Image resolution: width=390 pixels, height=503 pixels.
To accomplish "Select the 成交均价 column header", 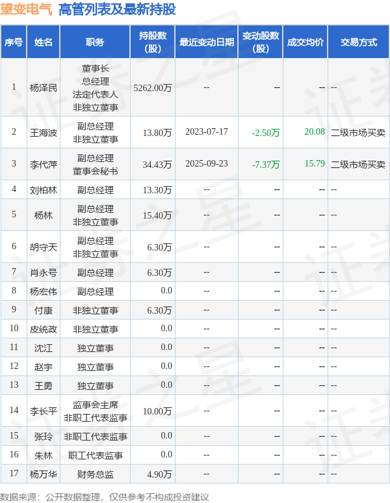I will click(x=305, y=42).
